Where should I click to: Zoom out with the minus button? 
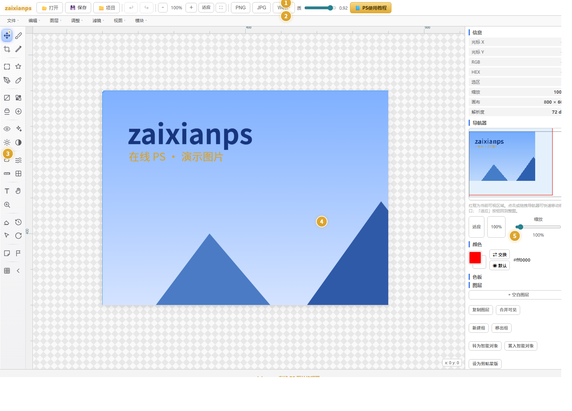(x=163, y=8)
